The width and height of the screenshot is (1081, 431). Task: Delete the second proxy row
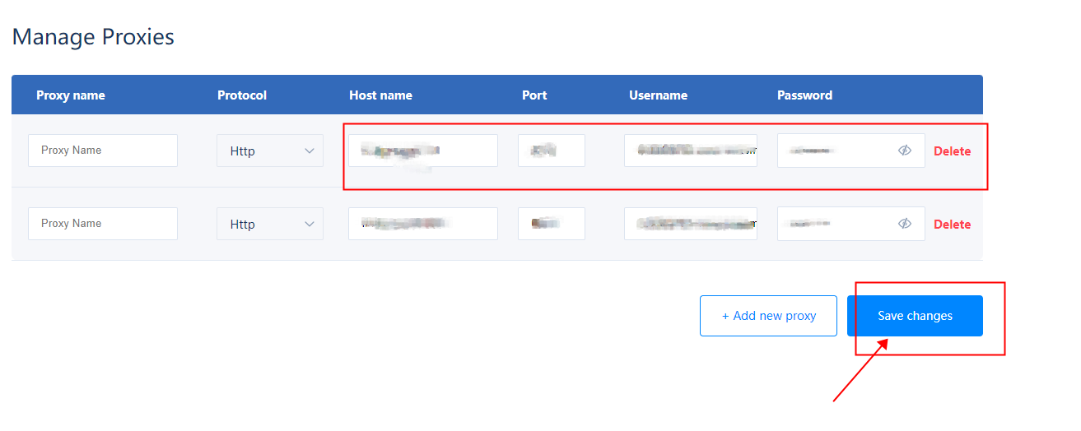[952, 225]
